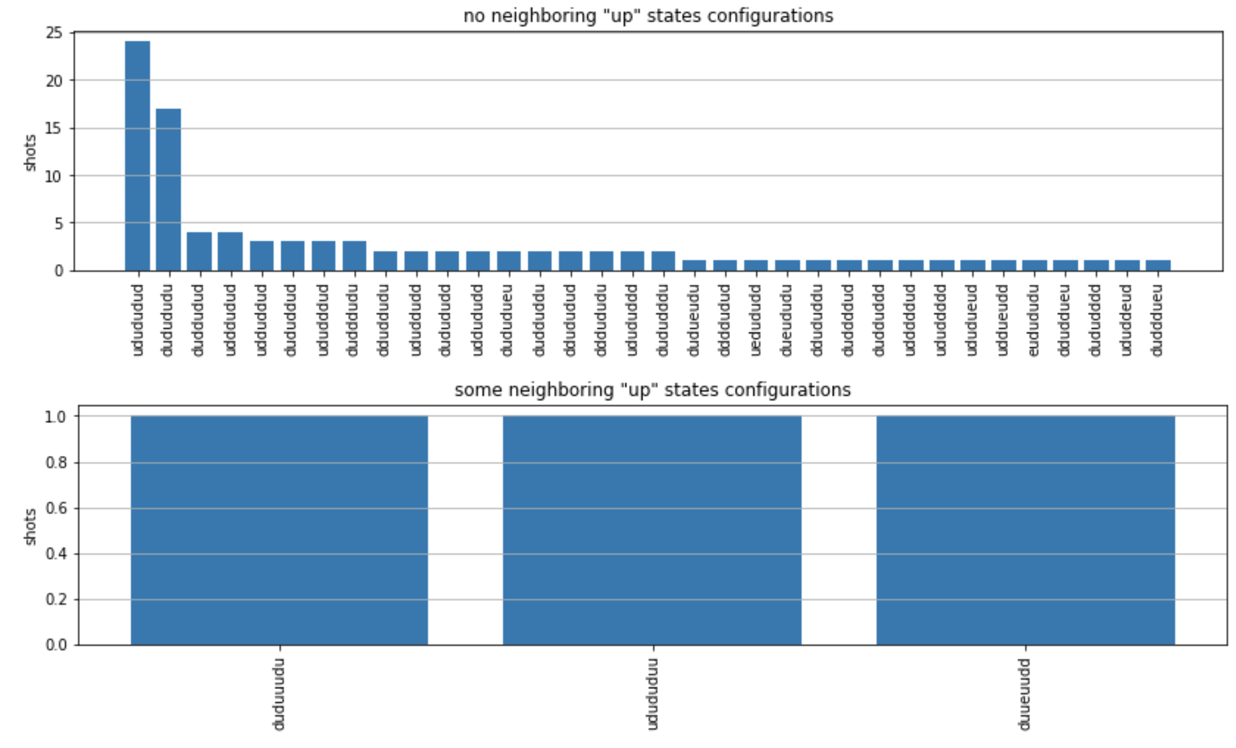Viewport: 1236px width, 748px height.
Task: Click the 'uddueudd' x-axis label
Action: coord(1002,320)
